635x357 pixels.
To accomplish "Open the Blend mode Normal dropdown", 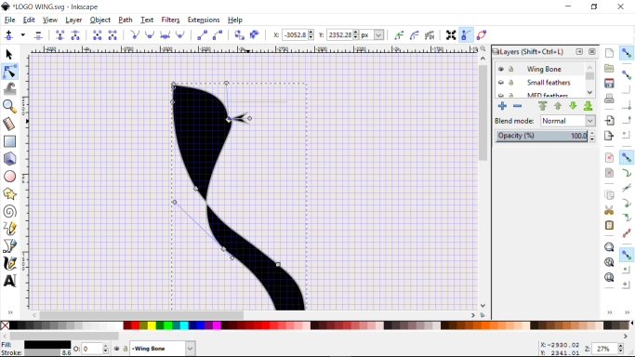I will [x=568, y=121].
